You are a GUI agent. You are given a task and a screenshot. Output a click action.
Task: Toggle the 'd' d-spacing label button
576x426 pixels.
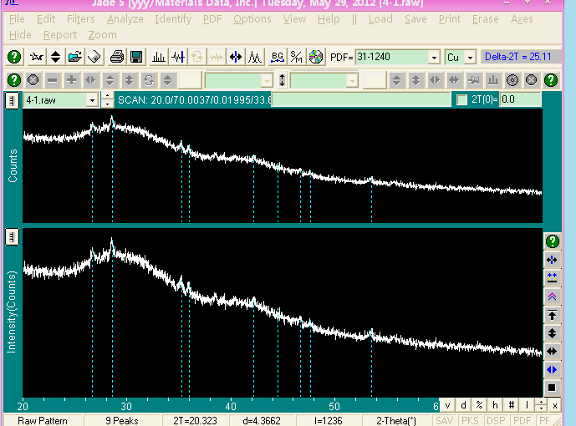[x=463, y=405]
